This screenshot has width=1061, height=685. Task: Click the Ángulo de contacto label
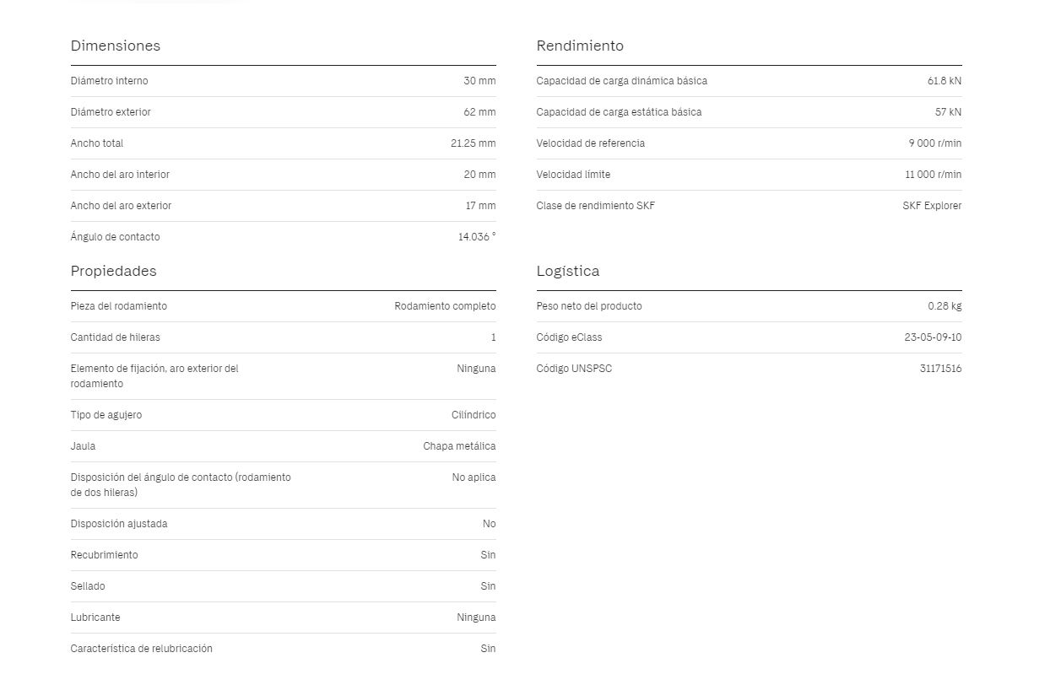[116, 237]
